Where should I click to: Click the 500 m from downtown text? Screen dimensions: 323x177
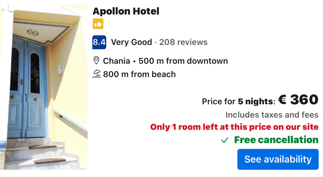pos(183,61)
